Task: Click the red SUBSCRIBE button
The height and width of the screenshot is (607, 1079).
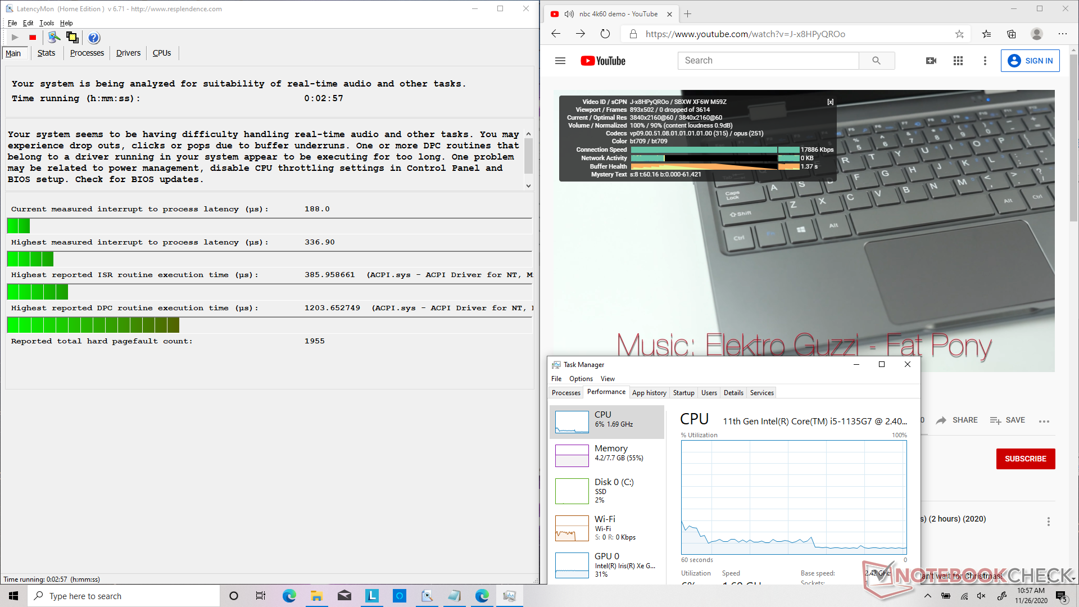Action: point(1025,459)
